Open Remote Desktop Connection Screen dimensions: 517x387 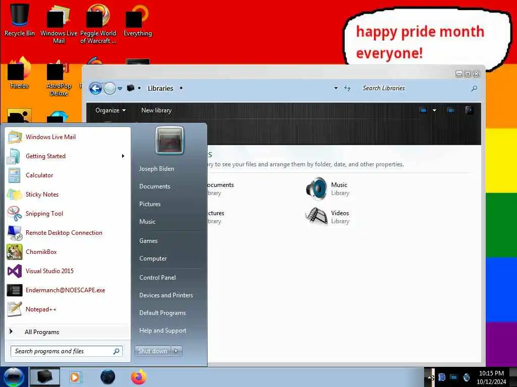[68, 233]
